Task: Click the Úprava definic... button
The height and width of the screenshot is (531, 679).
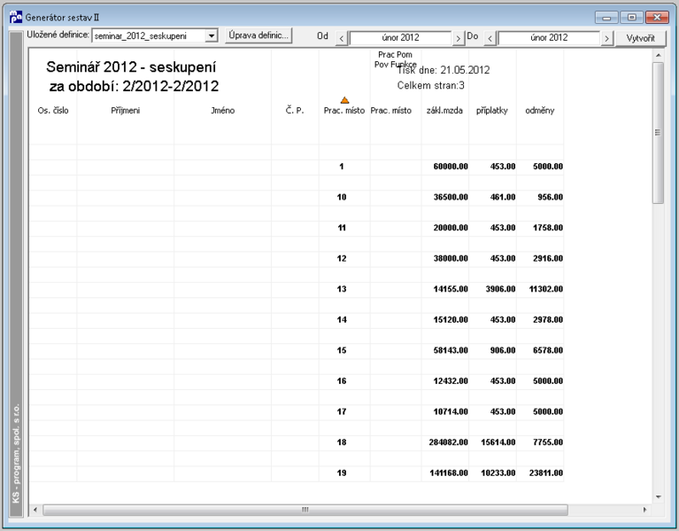Action: (258, 35)
